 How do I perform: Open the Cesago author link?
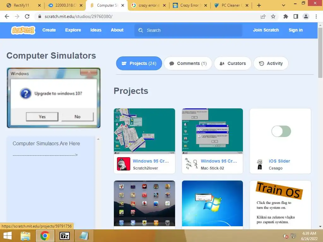pyautogui.click(x=276, y=168)
